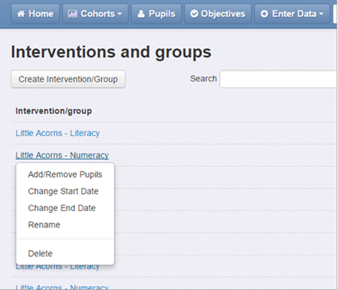Click underlined Little Acorns - Numeracy link above menu
The height and width of the screenshot is (290, 338).
62,156
